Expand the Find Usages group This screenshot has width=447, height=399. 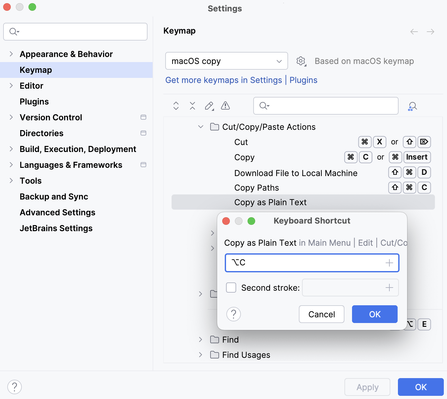point(200,355)
